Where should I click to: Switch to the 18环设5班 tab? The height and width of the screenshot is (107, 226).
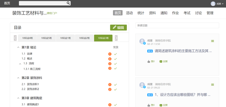coord(46,38)
